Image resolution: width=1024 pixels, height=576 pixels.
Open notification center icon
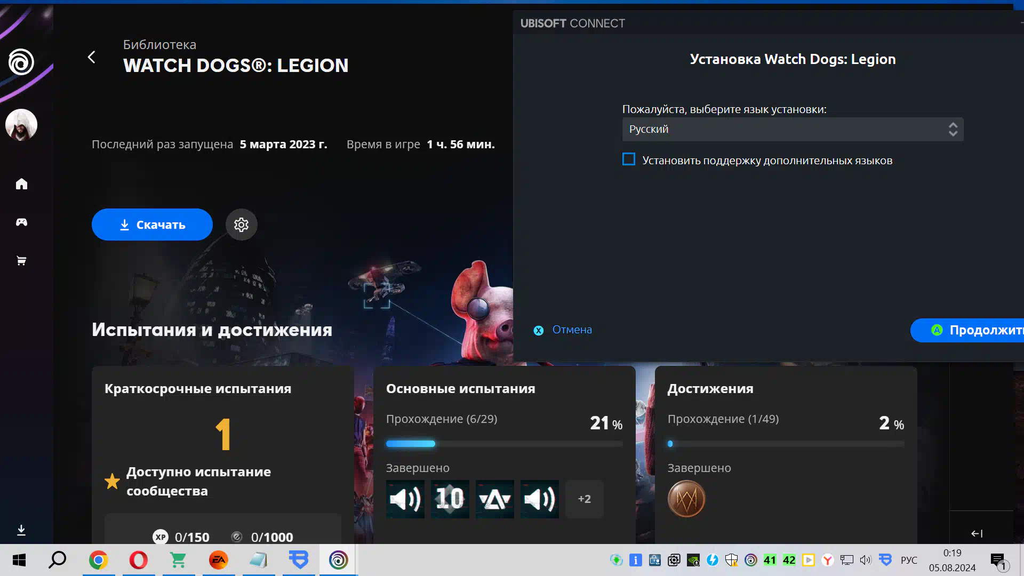pos(999,561)
